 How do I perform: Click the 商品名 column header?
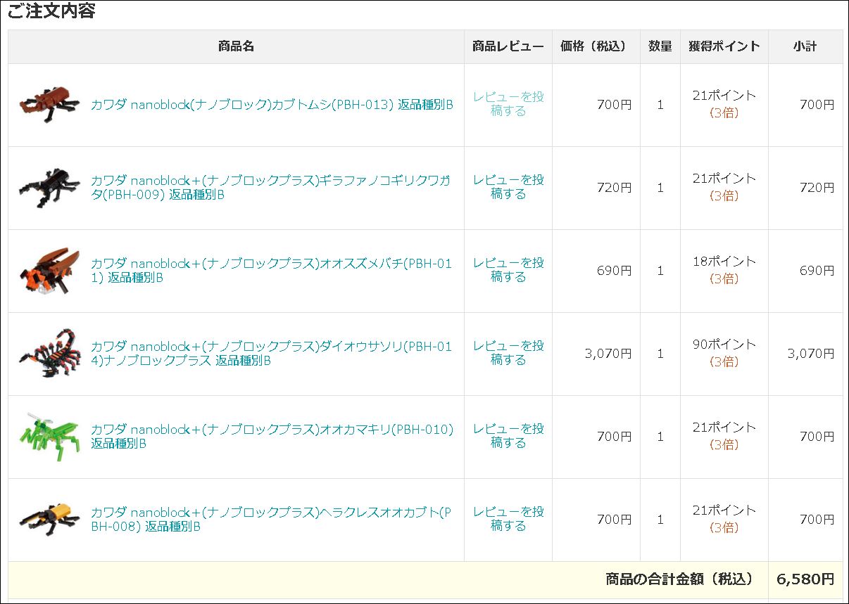point(236,46)
